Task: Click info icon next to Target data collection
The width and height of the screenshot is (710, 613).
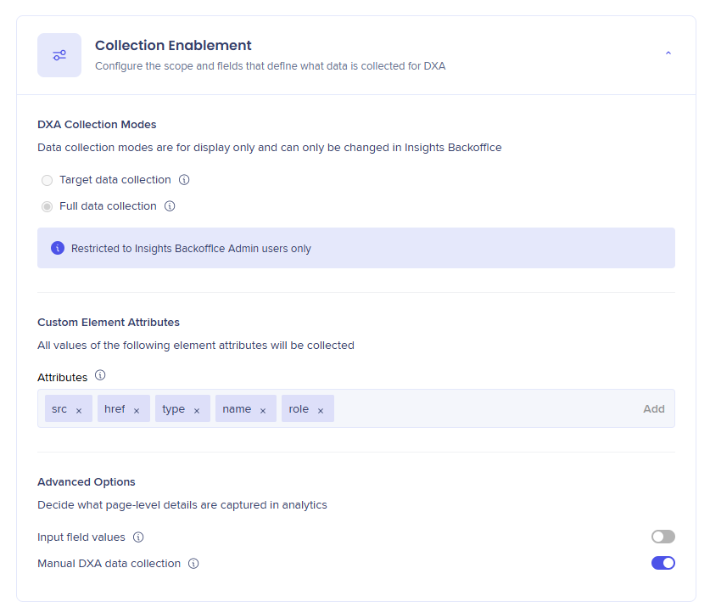Action: click(184, 180)
